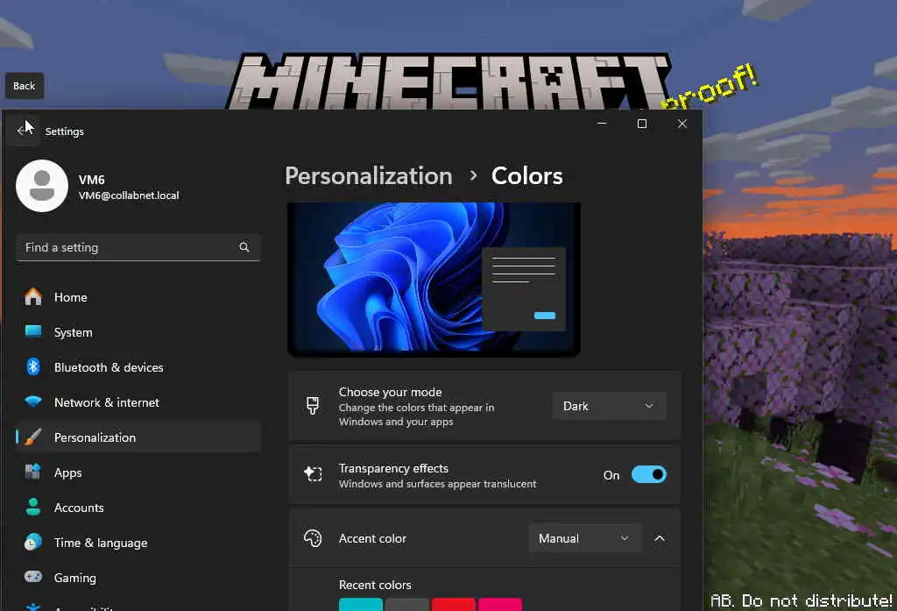The height and width of the screenshot is (611, 897).
Task: Maximize the Settings window
Action: (642, 123)
